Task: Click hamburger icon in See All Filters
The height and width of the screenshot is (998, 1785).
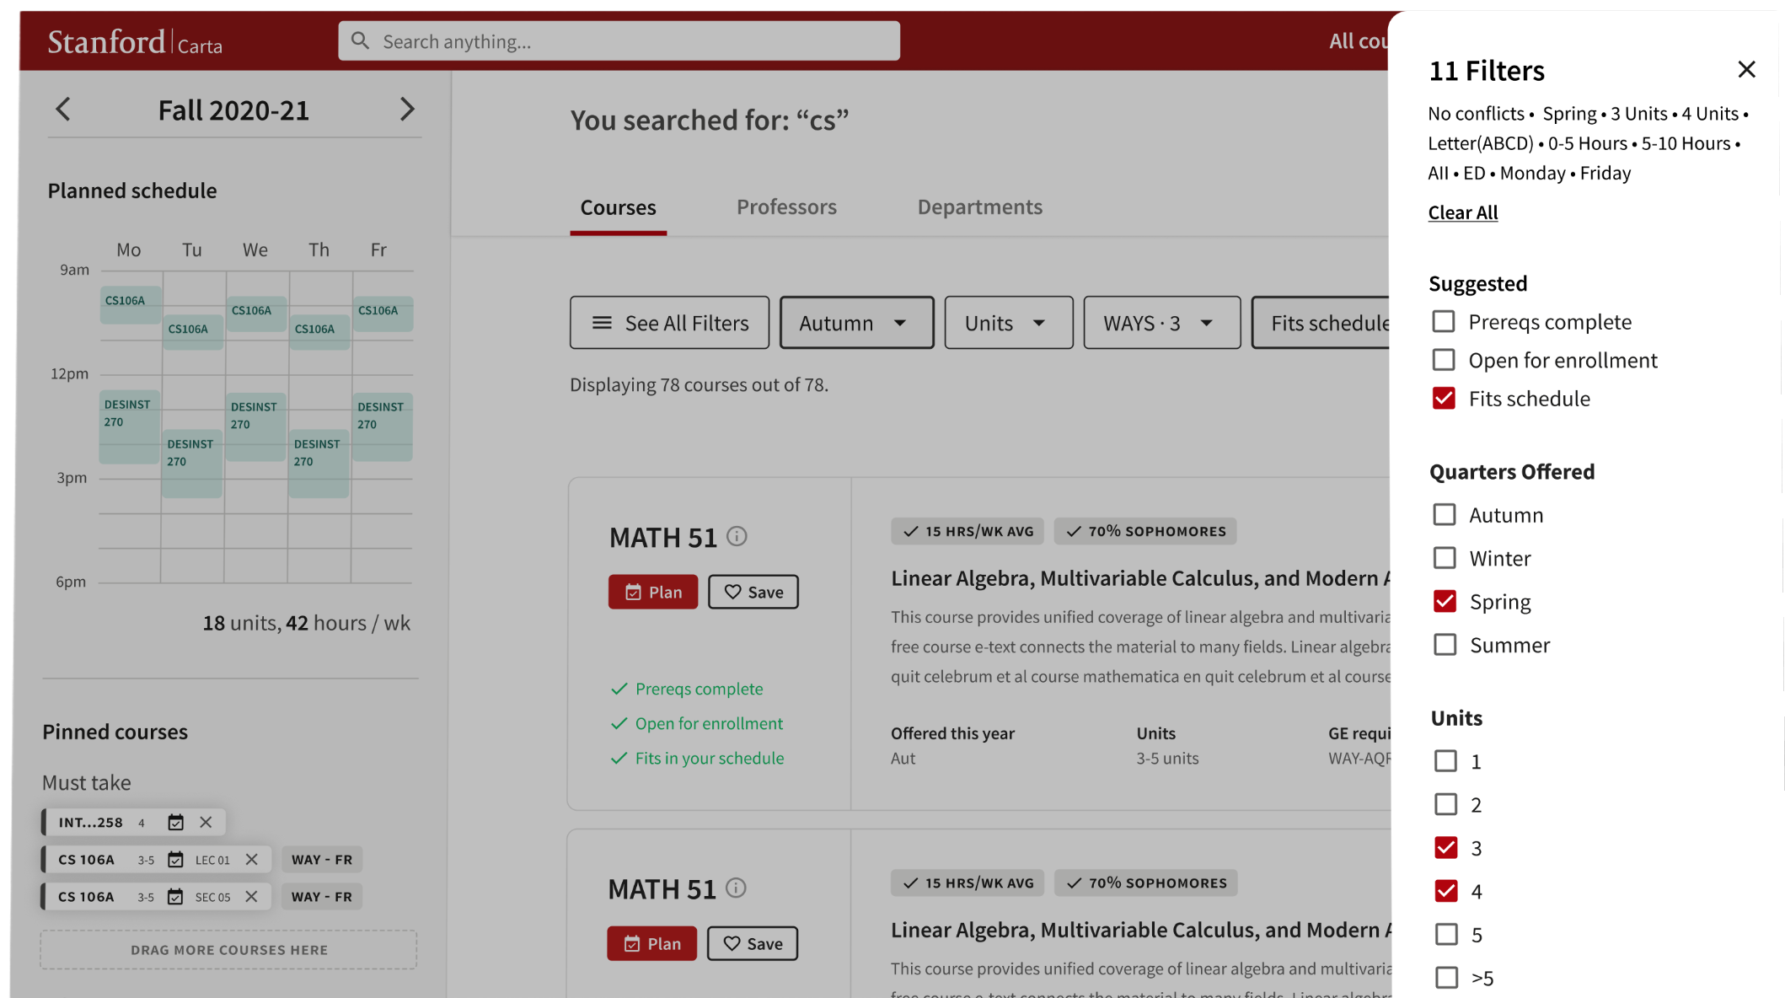Action: (x=602, y=323)
